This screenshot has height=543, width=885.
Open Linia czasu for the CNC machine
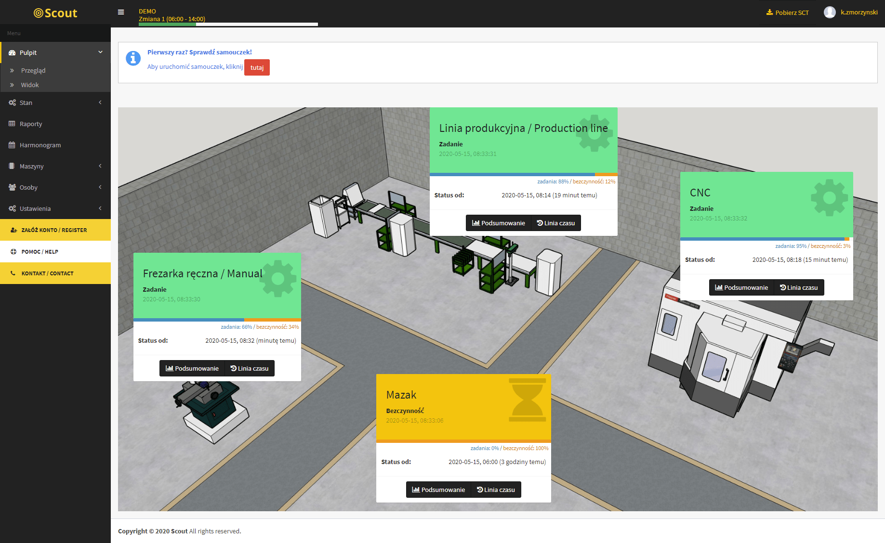point(799,287)
